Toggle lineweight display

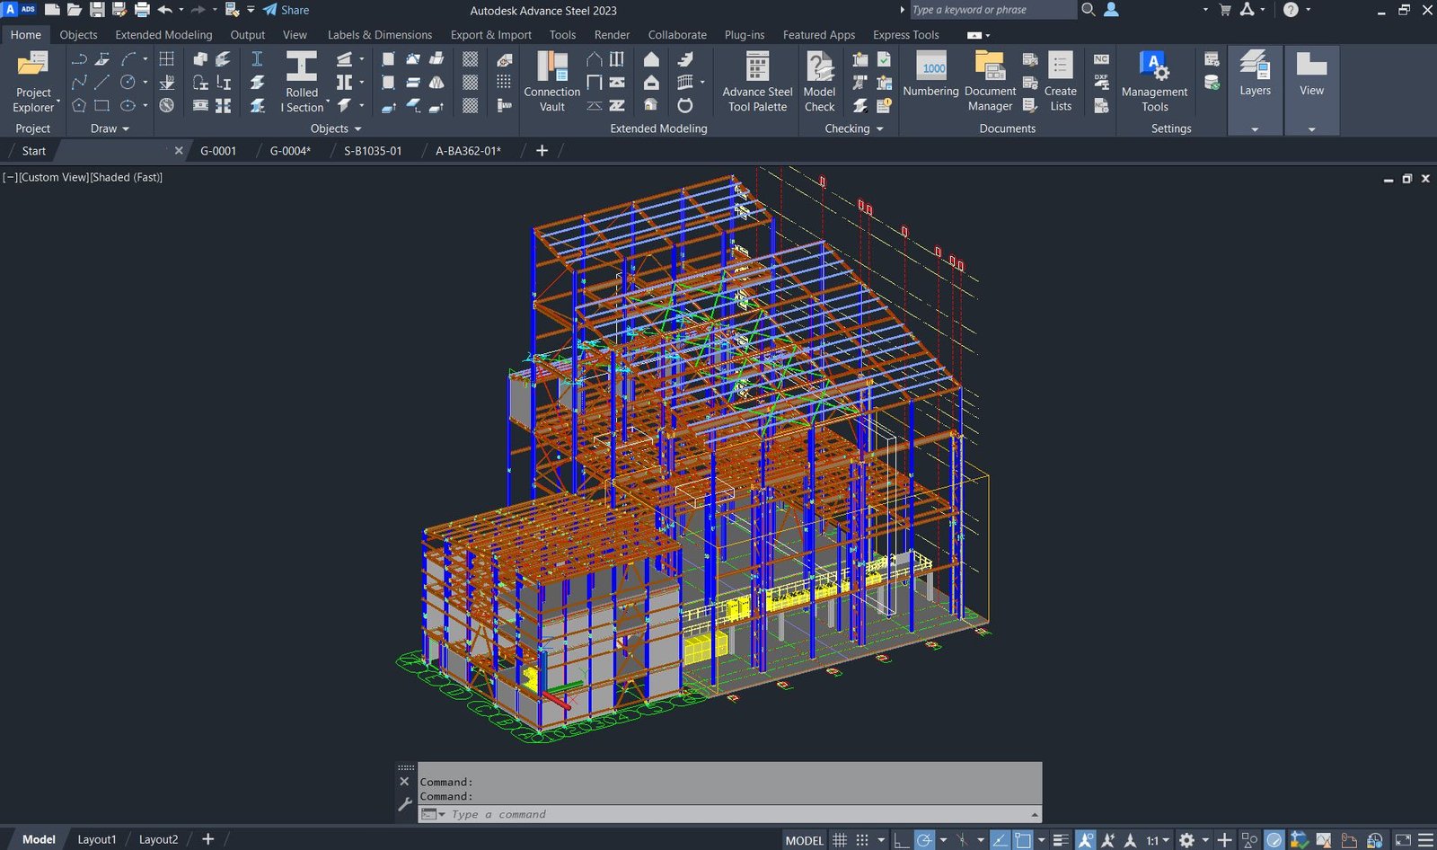tap(1061, 840)
